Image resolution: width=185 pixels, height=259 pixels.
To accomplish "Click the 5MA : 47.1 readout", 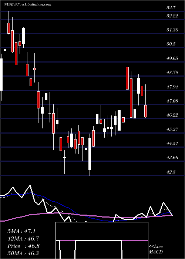I will pos(21,231).
